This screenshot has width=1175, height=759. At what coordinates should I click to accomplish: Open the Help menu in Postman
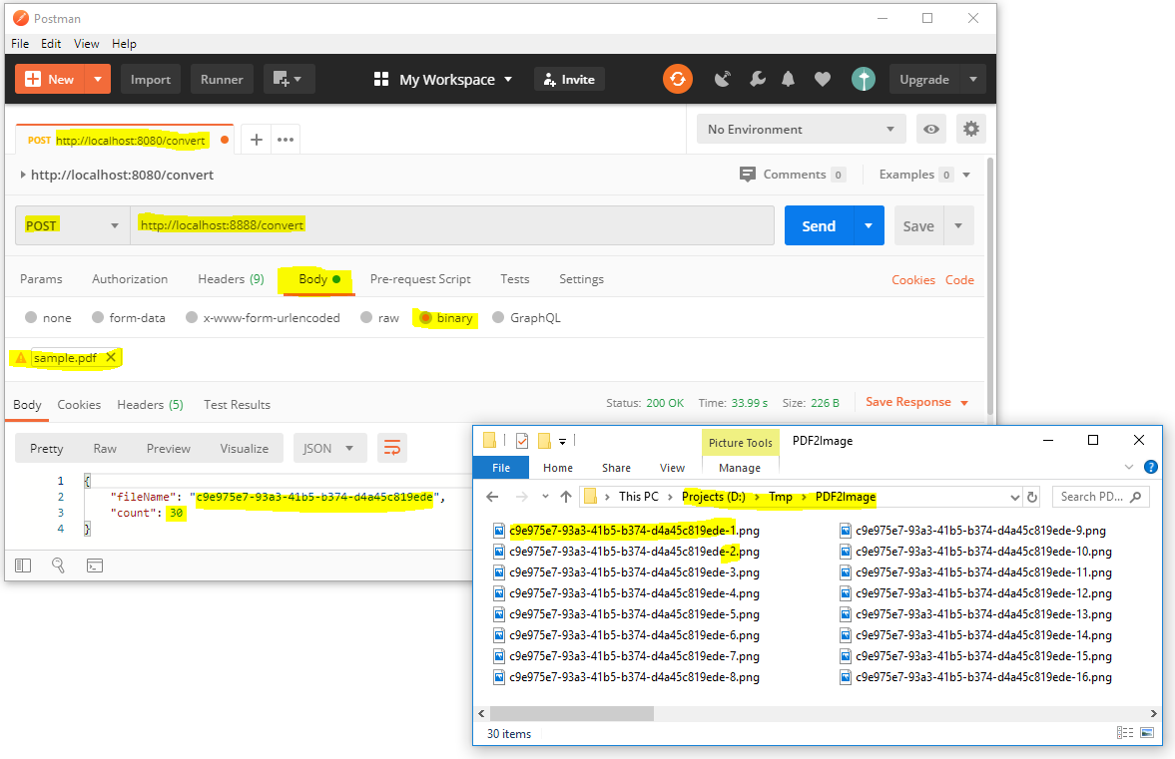click(x=125, y=44)
